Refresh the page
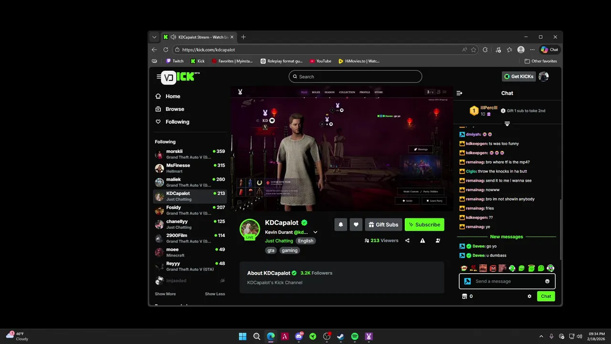This screenshot has width=611, height=344. point(166,50)
